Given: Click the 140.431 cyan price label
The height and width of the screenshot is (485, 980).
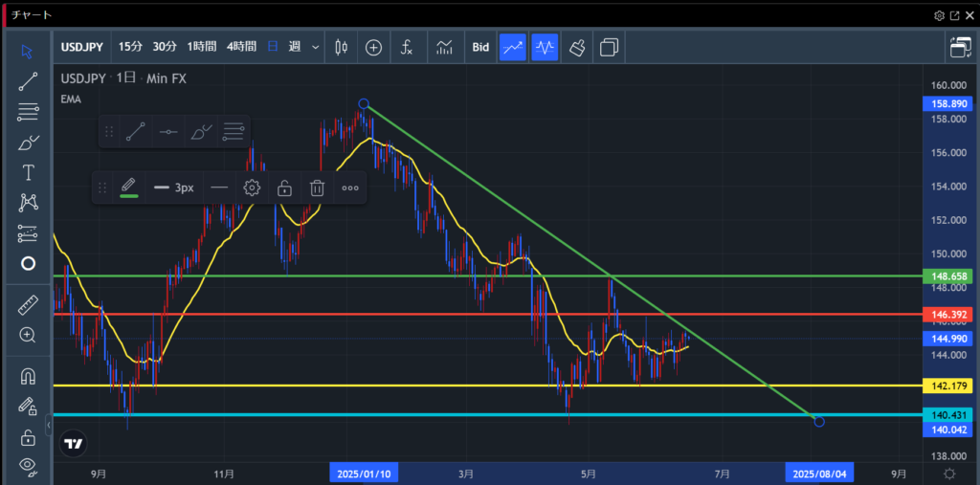Looking at the screenshot, I should click(x=948, y=415).
